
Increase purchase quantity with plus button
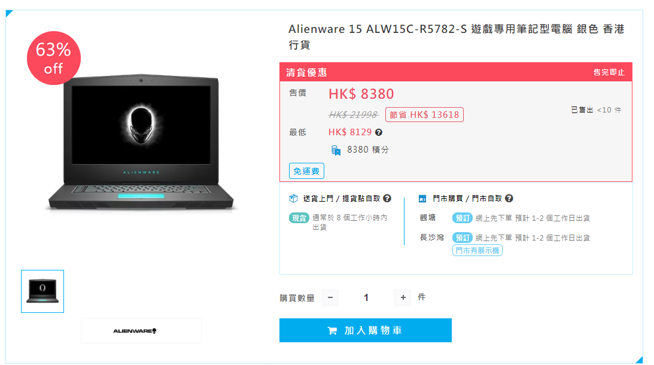tap(403, 297)
